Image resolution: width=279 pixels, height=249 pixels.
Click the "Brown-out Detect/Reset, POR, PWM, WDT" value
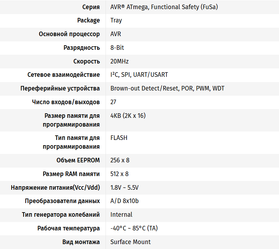click(167, 88)
